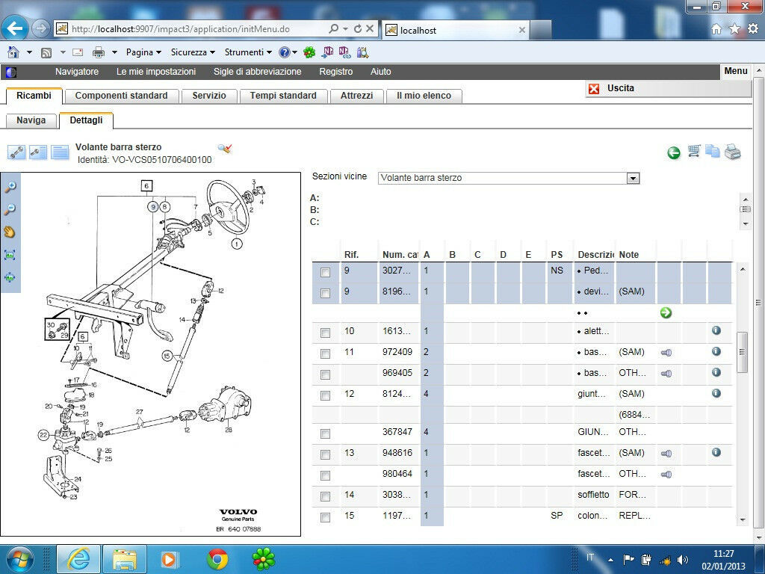Open the Componenti standard tab
The height and width of the screenshot is (574, 765).
[x=121, y=96]
